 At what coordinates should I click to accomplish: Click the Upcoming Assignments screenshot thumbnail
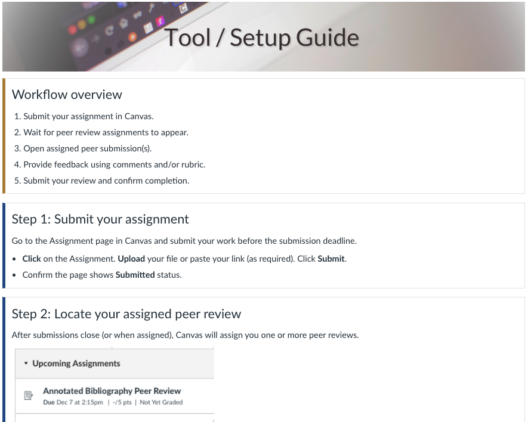tap(115, 384)
